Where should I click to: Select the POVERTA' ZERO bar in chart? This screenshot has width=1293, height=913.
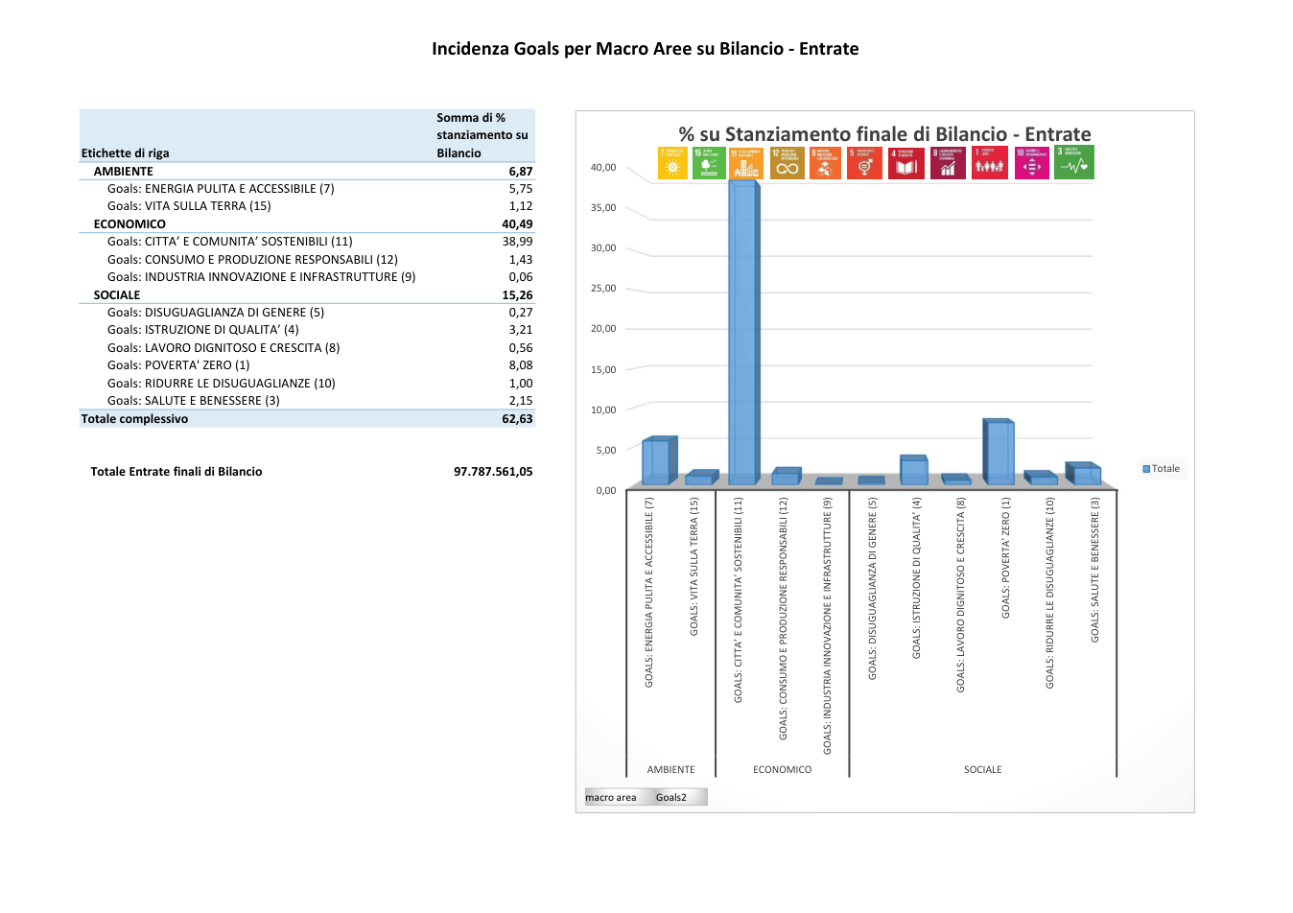[999, 452]
